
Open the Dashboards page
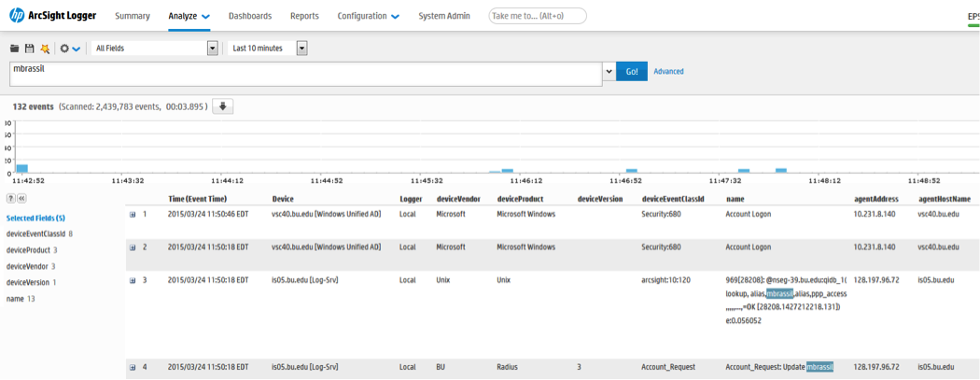pos(250,16)
